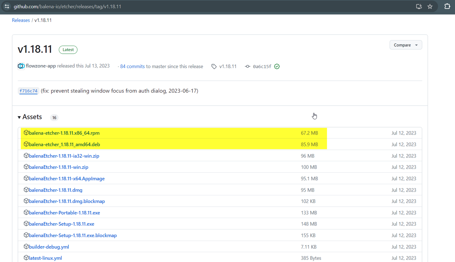
Task: Click package icon for balenaEtcher-1.18.11.dmg
Action: (26, 189)
